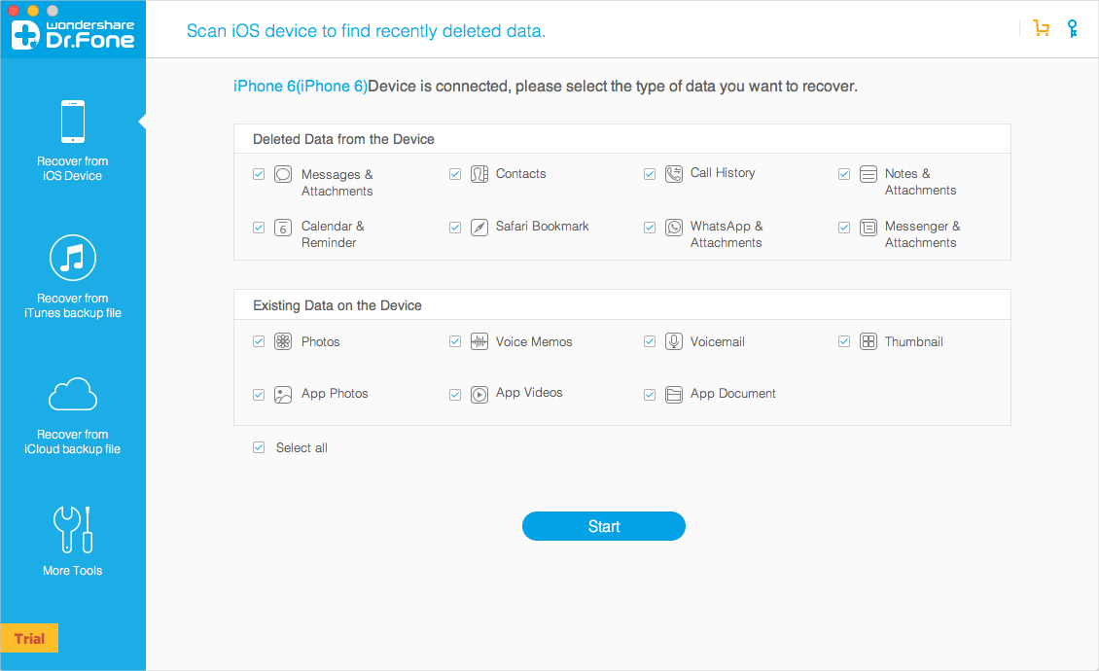Open Recover from iTunes backup file music icon

coord(73,258)
